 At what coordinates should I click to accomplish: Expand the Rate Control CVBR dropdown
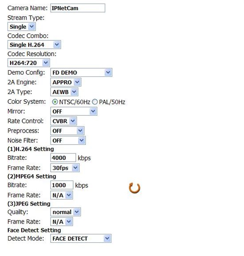point(63,121)
